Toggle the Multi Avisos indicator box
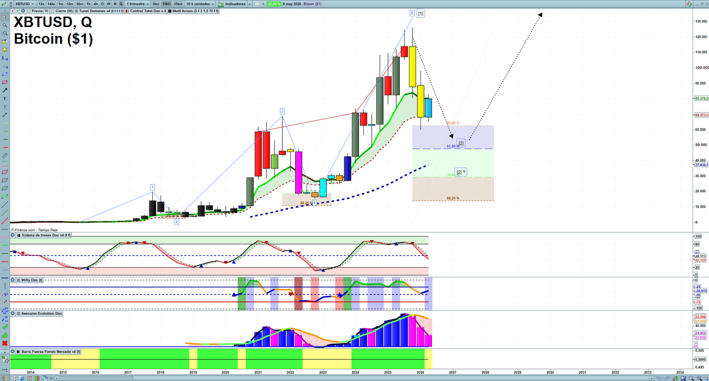 (170, 11)
